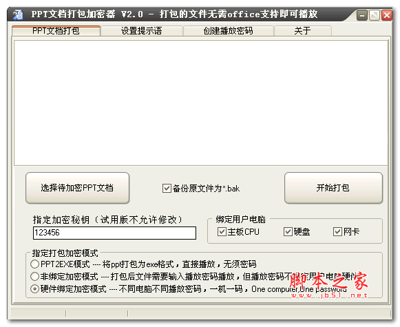Click the 开始打包 button

(x=333, y=188)
